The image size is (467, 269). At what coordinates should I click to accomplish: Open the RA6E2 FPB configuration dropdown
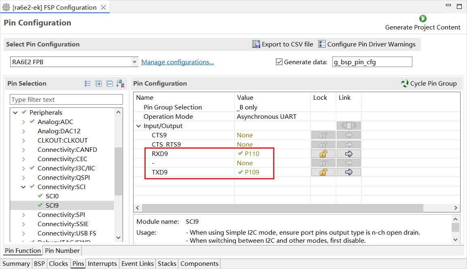pos(135,62)
